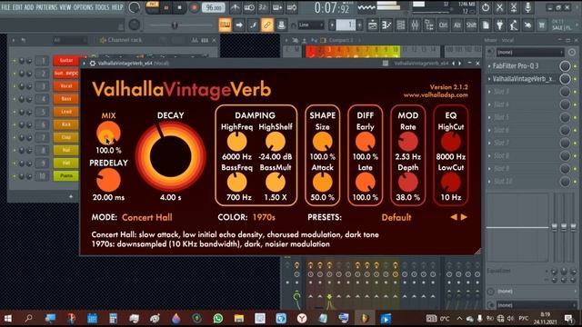Open the channel rack step sequencer icon
Screen dimensions: 582x327
[x=400, y=25]
